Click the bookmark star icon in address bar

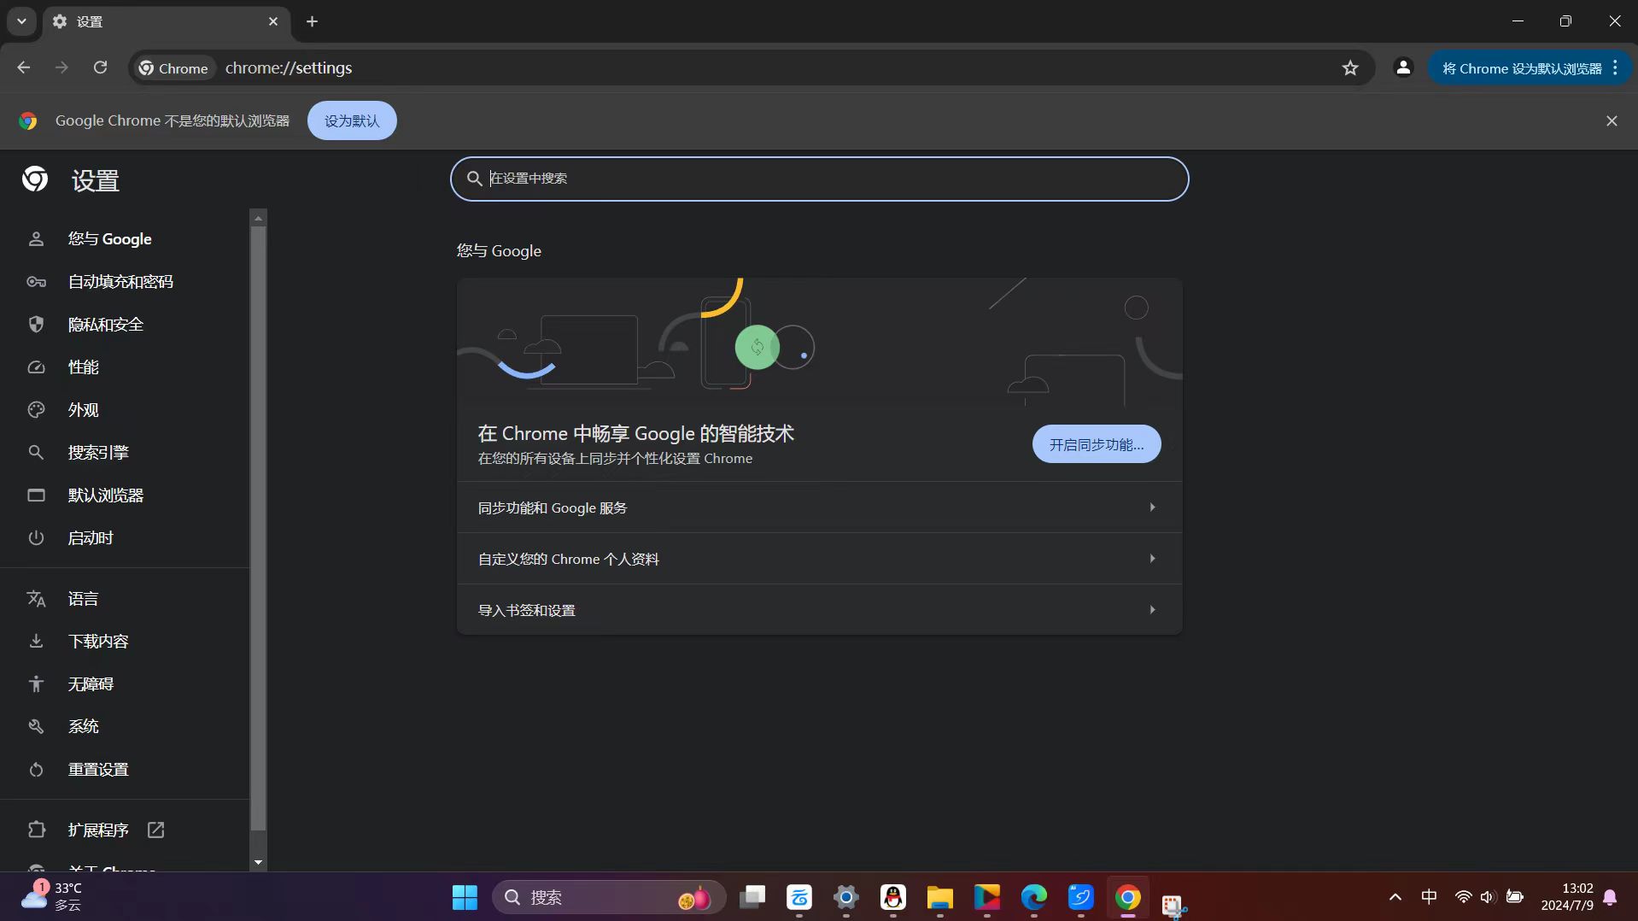tap(1349, 68)
